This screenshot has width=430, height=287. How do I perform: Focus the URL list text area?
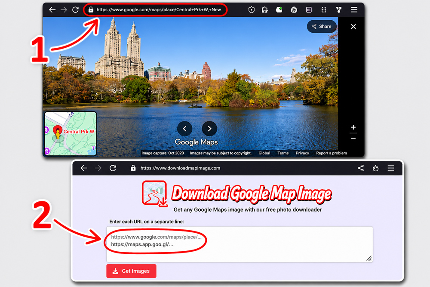[240, 244]
